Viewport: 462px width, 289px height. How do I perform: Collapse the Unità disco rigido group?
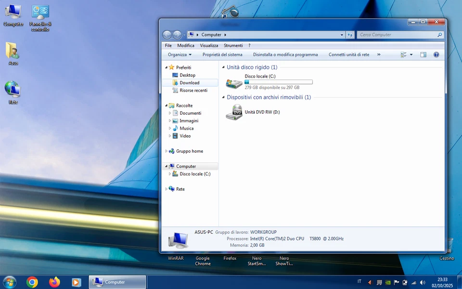coord(223,68)
